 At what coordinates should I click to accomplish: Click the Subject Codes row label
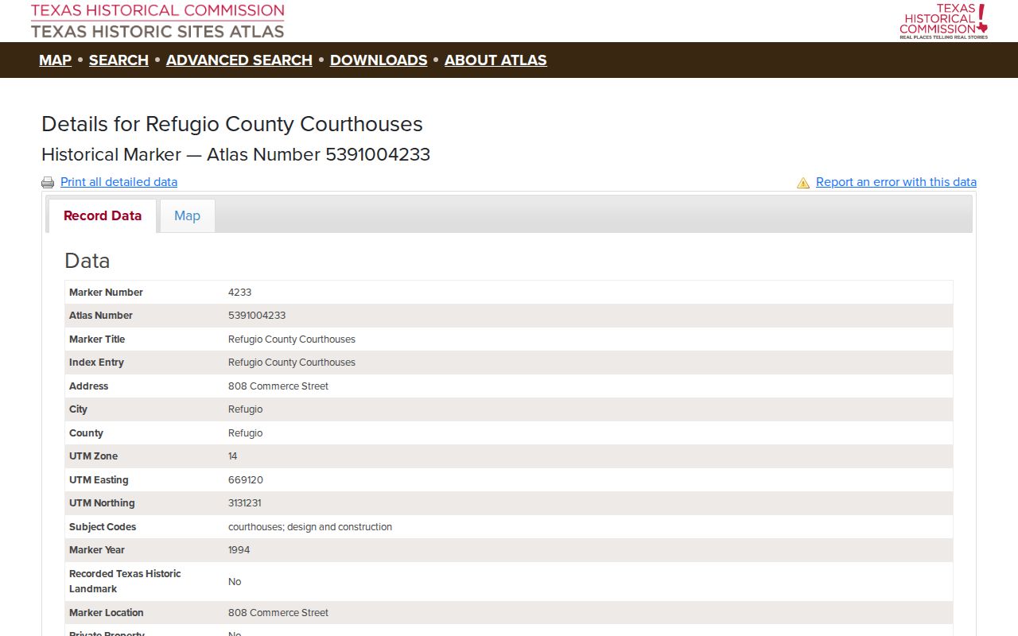tap(103, 527)
